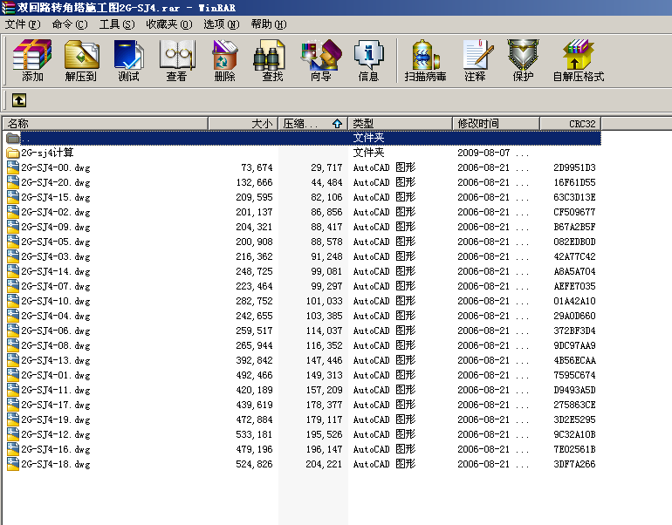Sort by 类型 column header

(x=401, y=124)
